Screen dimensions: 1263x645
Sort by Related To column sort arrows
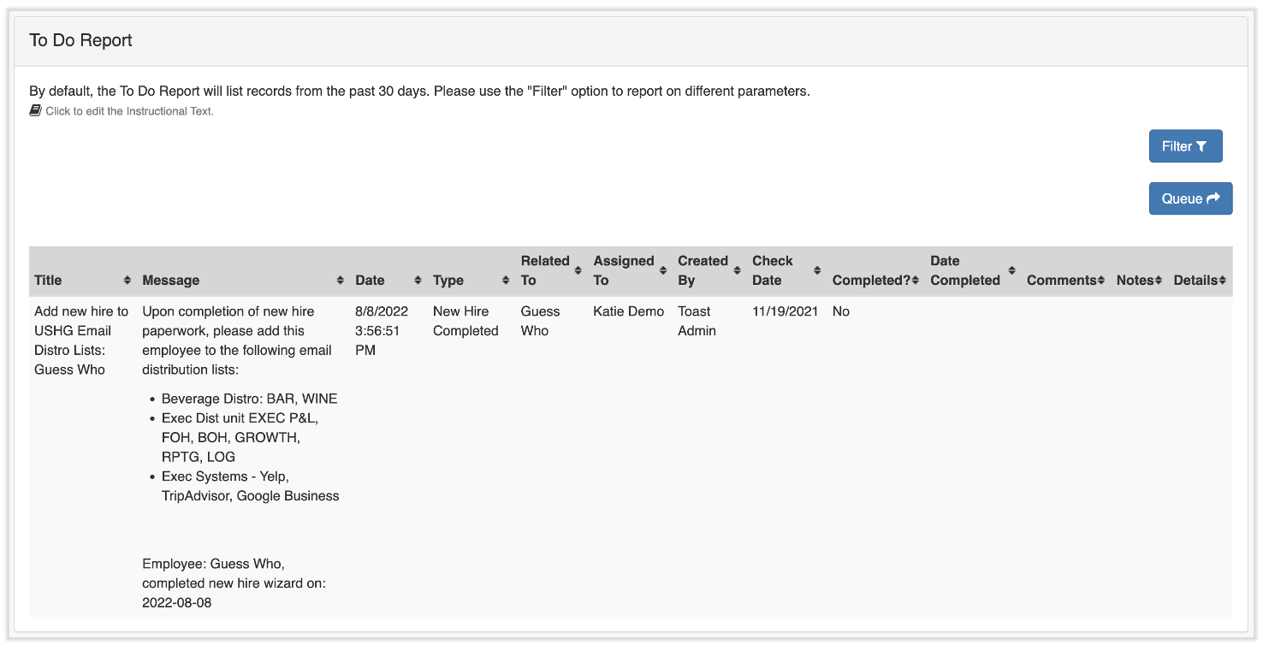click(578, 270)
